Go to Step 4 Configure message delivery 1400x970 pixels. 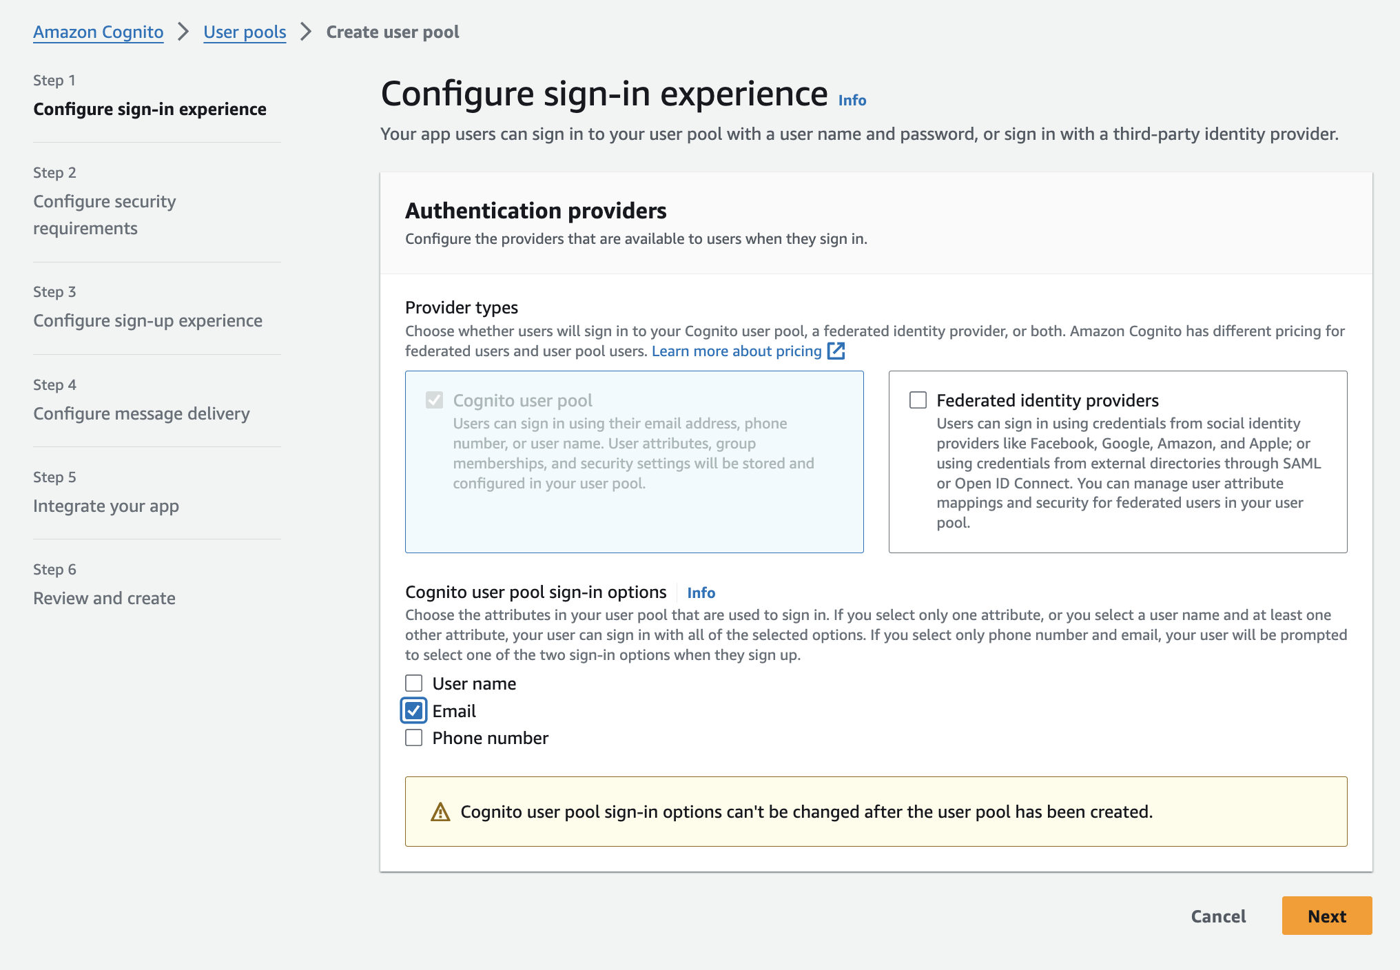pos(141,413)
